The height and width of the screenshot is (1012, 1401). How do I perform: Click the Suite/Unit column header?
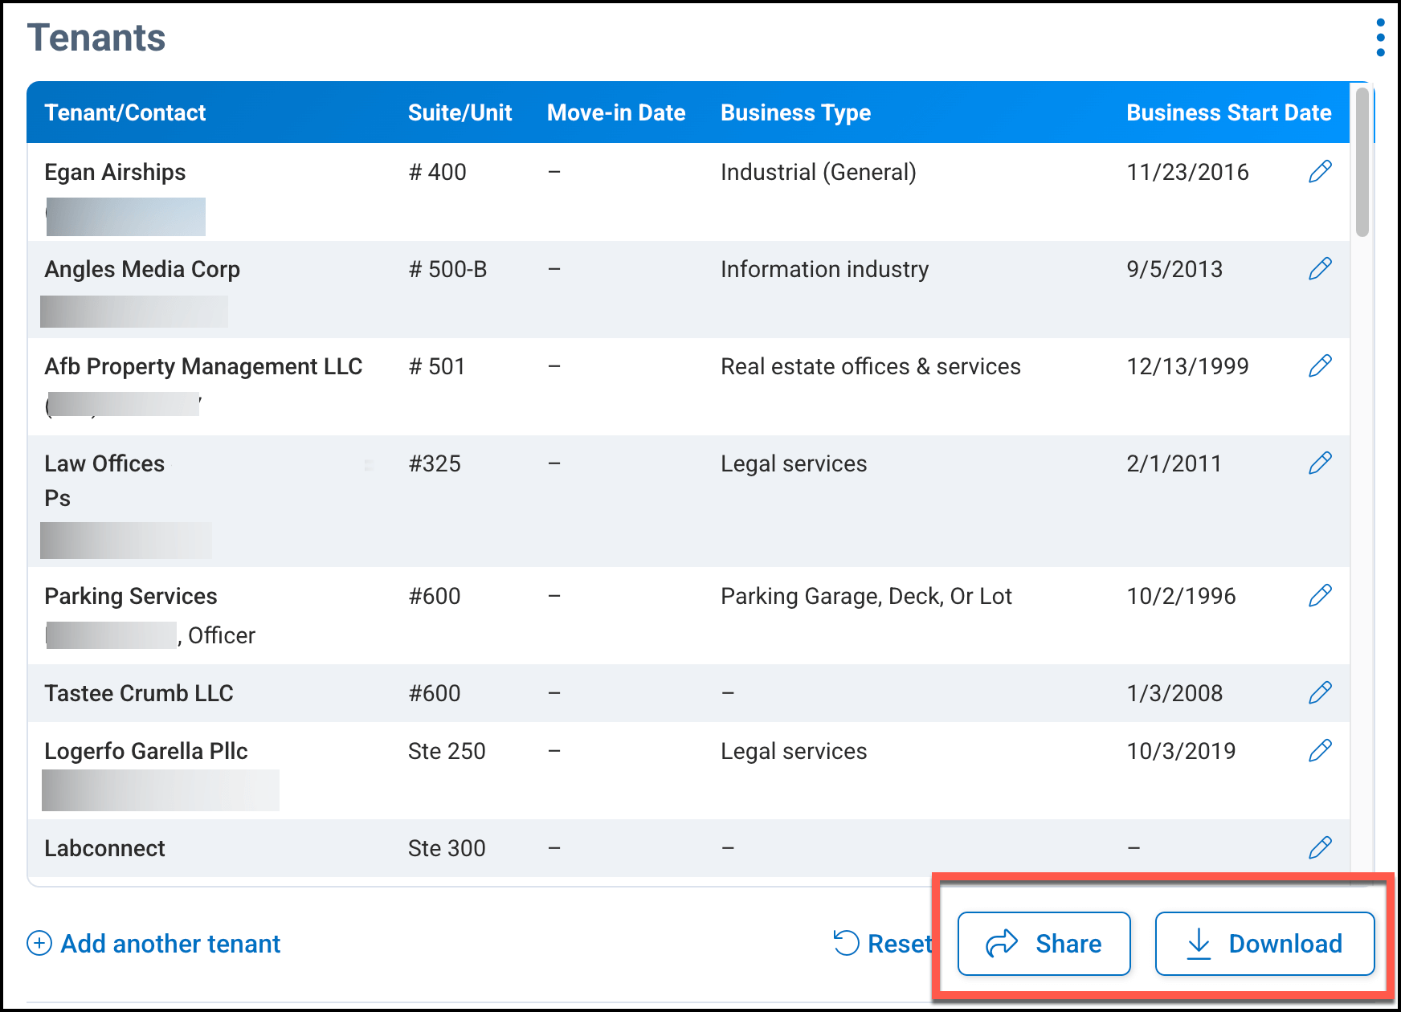460,113
